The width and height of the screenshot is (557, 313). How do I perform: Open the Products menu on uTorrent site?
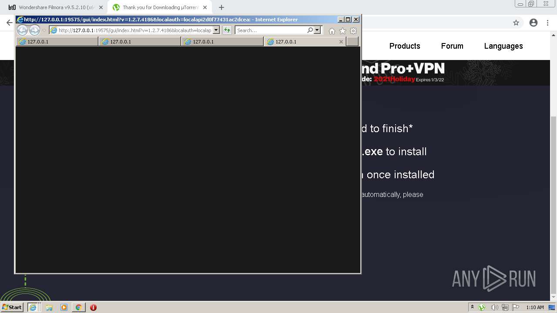click(405, 46)
